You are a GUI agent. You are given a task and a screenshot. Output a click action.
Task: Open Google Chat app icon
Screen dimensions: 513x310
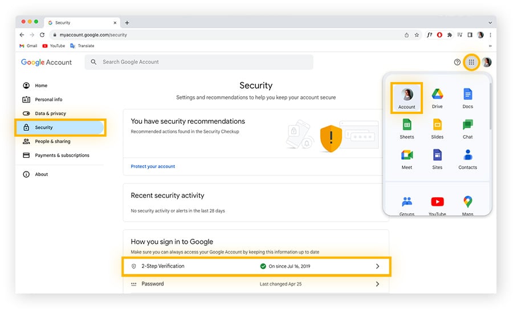point(467,129)
